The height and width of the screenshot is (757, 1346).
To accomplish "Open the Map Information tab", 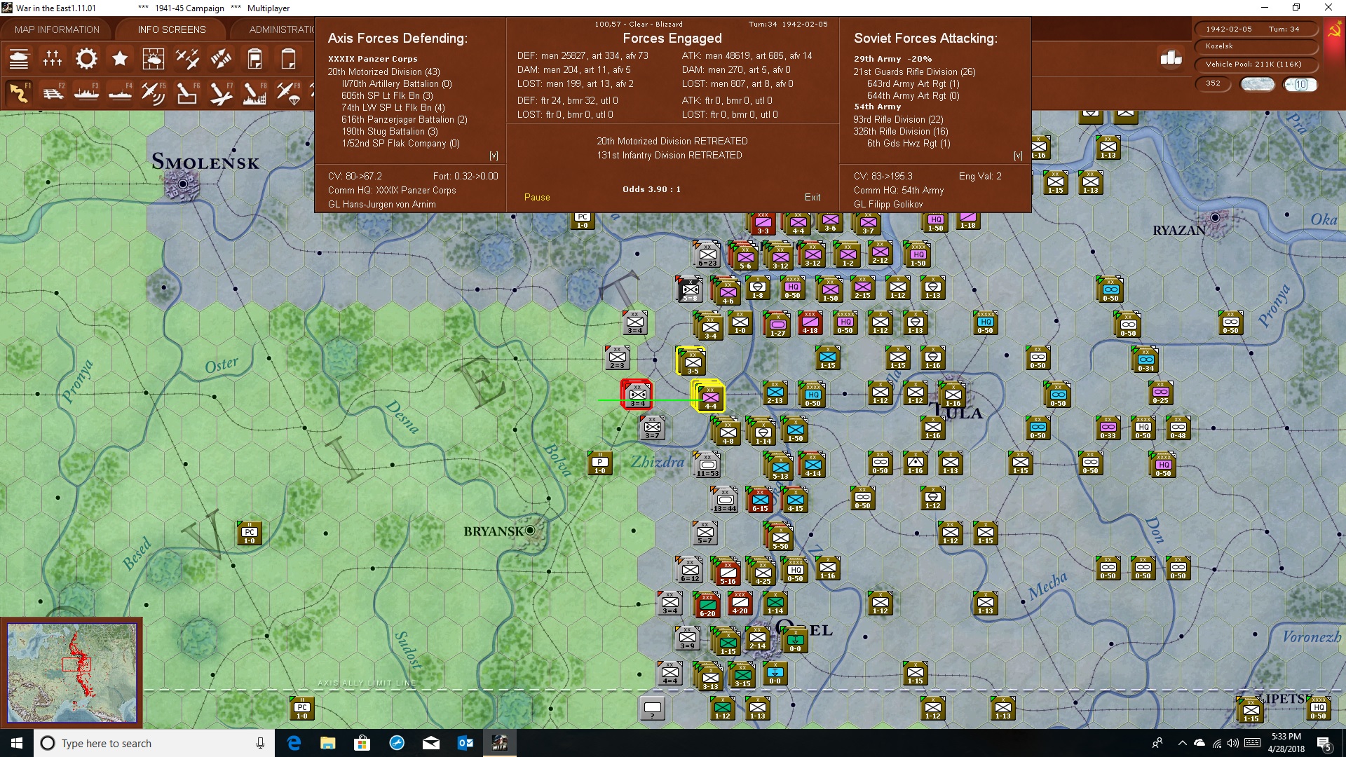I will tap(57, 29).
